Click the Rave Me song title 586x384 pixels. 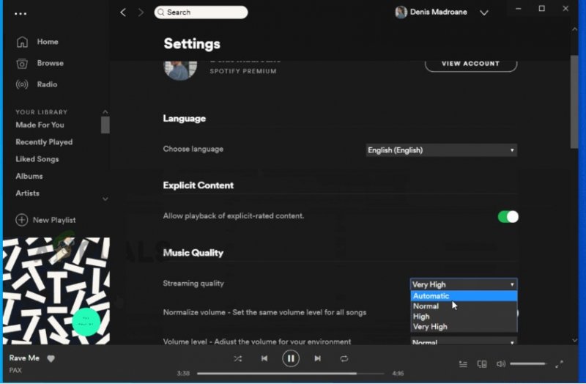[24, 358]
